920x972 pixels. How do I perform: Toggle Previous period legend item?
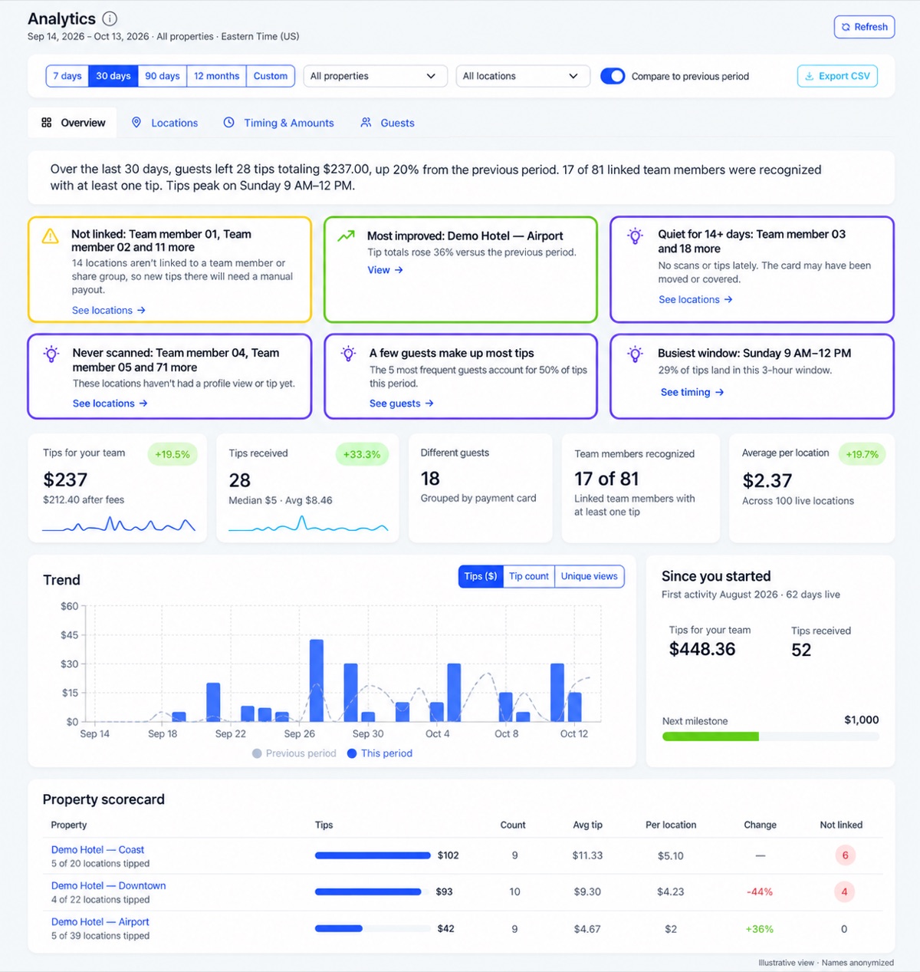pos(294,753)
